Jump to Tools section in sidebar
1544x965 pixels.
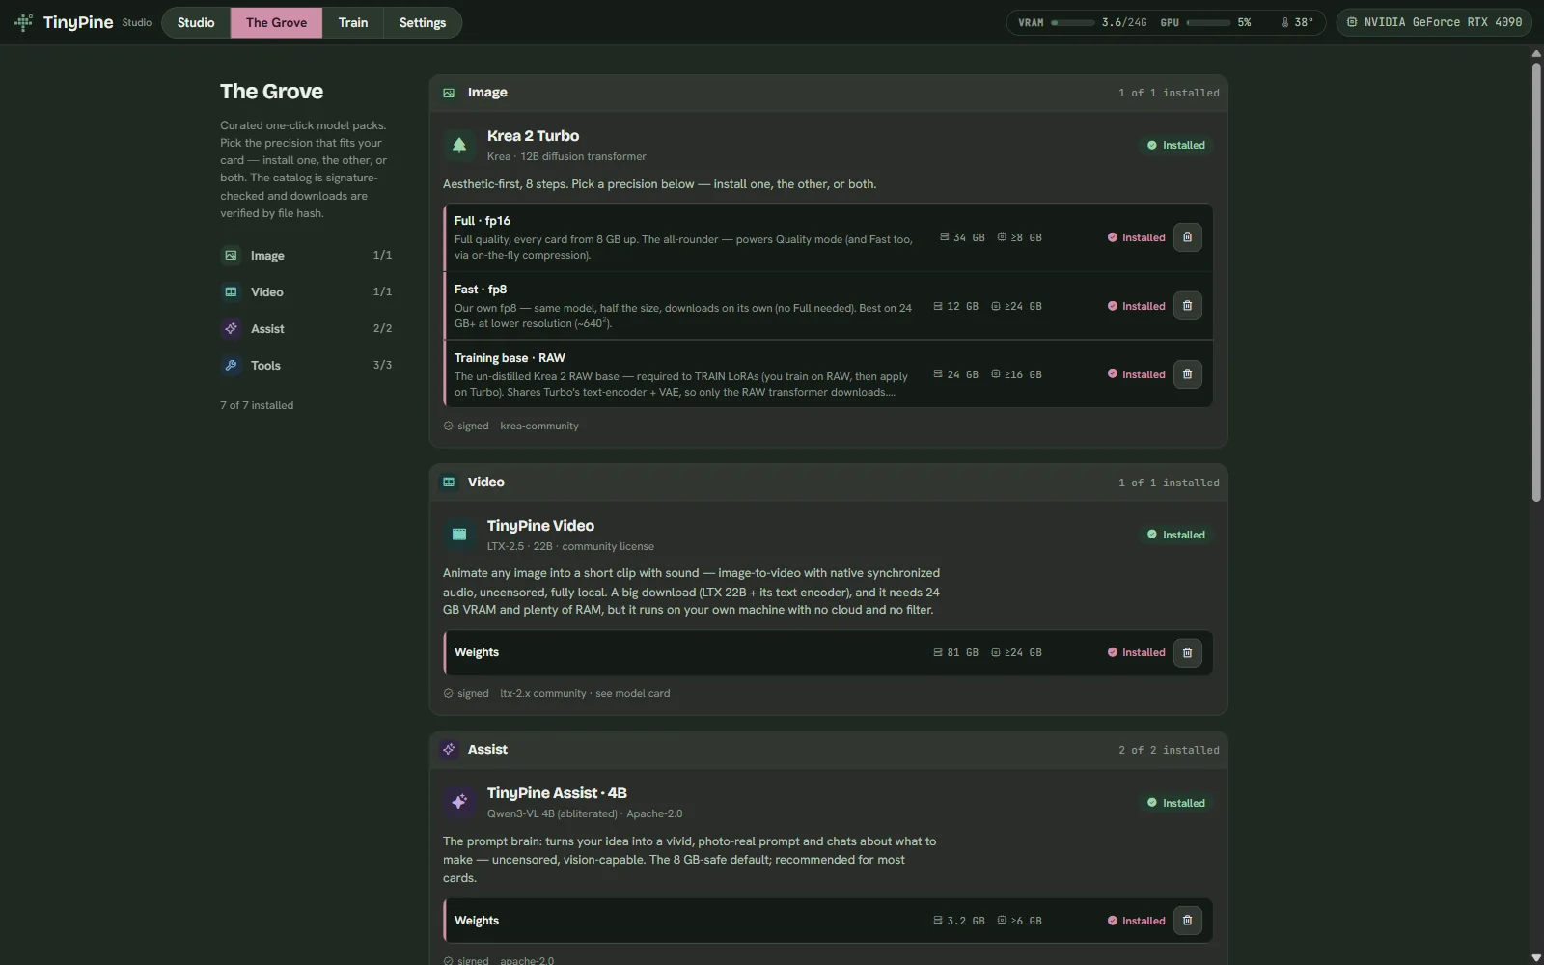[x=306, y=366]
